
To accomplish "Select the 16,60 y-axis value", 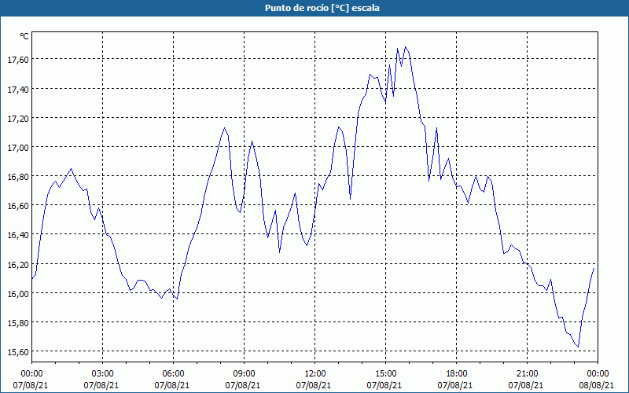I will pos(18,205).
